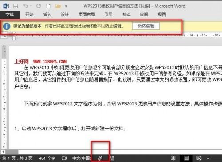222x162 pixels.
Task: Click the WWW.1288FA.COM text in document
Action: point(50,62)
